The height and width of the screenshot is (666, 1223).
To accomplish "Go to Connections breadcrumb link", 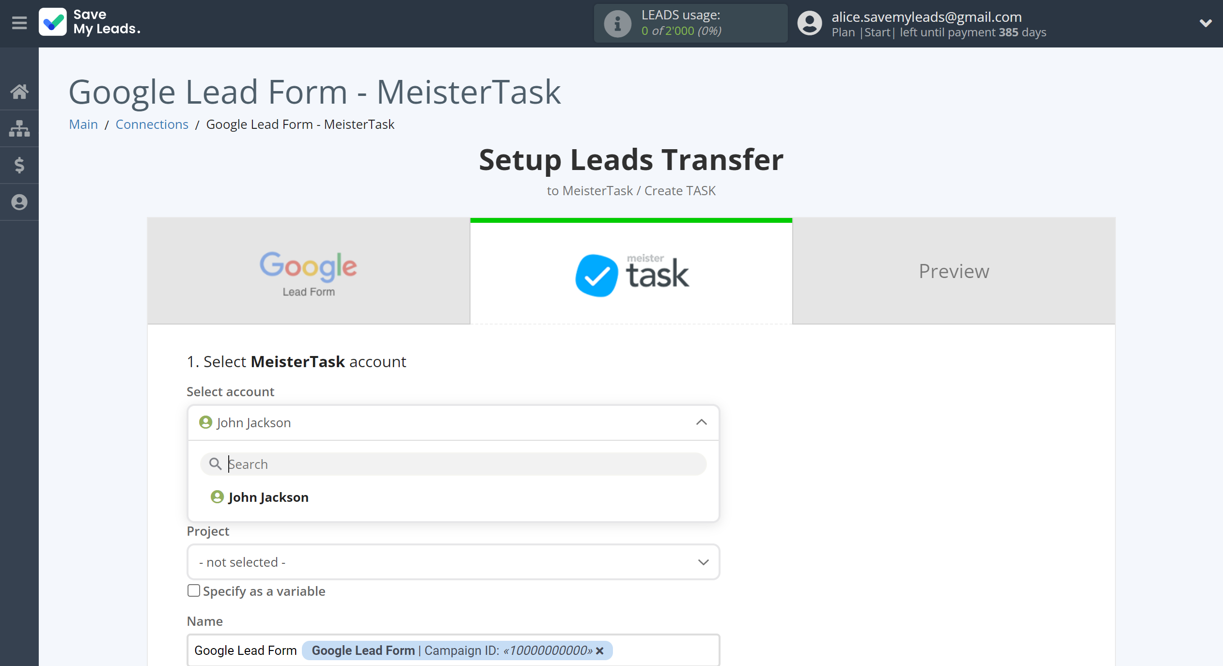I will point(152,124).
